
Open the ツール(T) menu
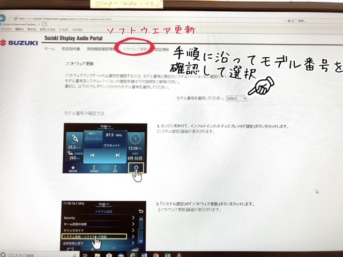pos(63,29)
